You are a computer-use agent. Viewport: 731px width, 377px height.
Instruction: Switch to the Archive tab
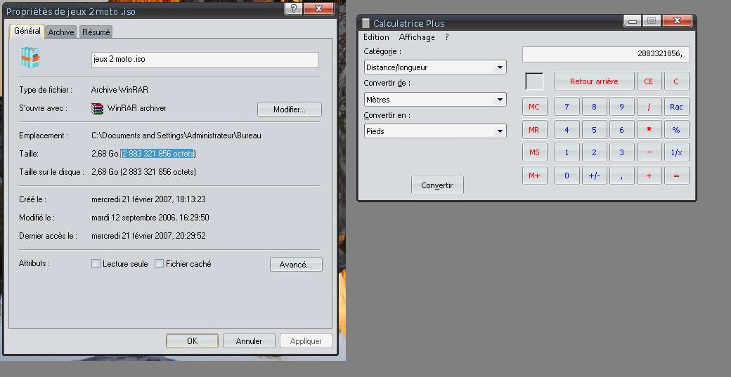61,32
